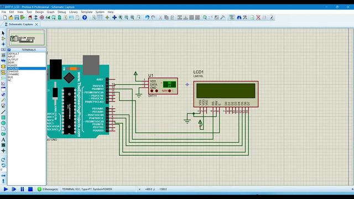Click the Arduino UNO board component

tap(78, 97)
